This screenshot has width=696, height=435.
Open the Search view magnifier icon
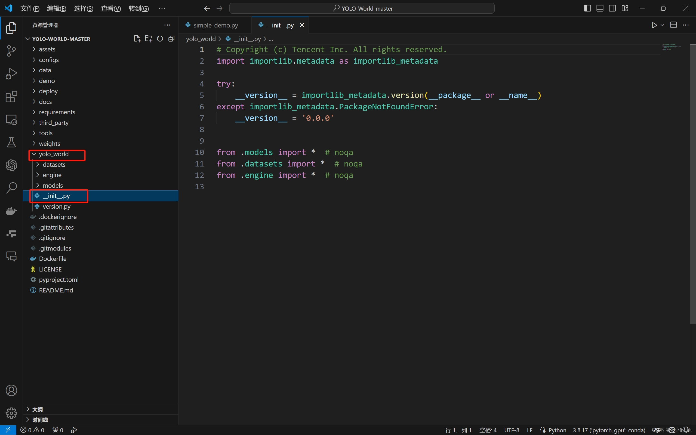pos(11,188)
